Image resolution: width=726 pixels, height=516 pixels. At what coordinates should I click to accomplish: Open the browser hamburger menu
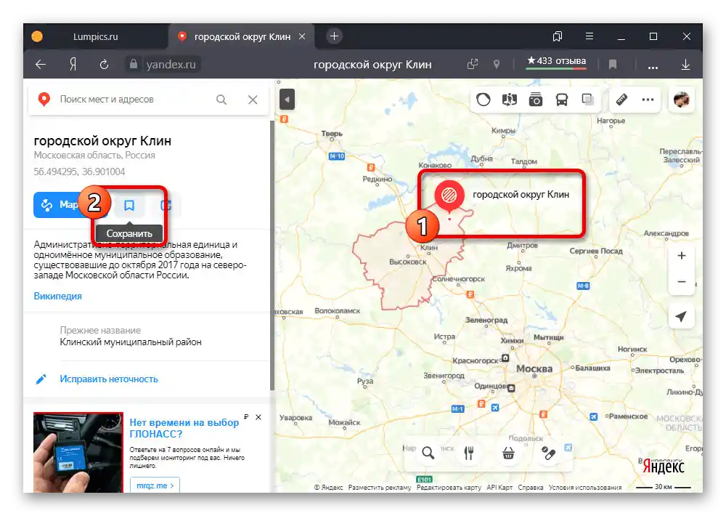tap(590, 36)
